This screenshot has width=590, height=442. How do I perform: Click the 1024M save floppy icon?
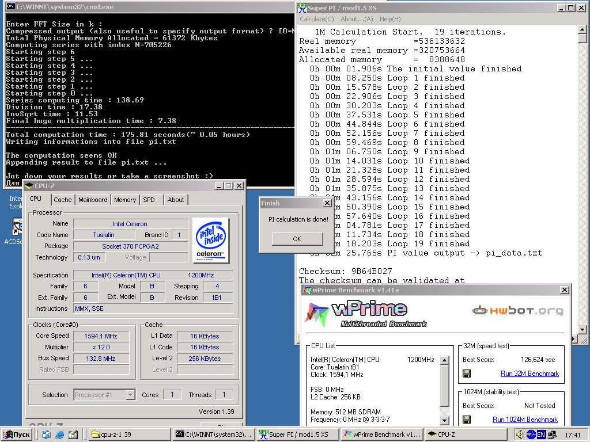click(467, 420)
